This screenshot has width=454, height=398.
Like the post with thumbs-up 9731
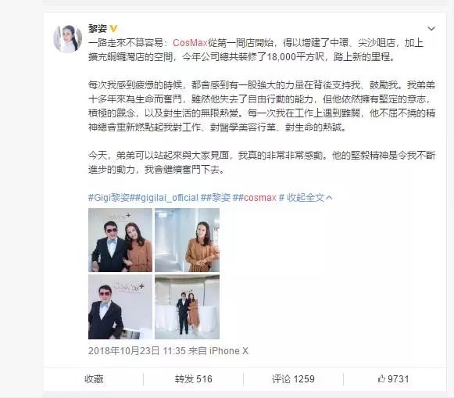(x=394, y=379)
